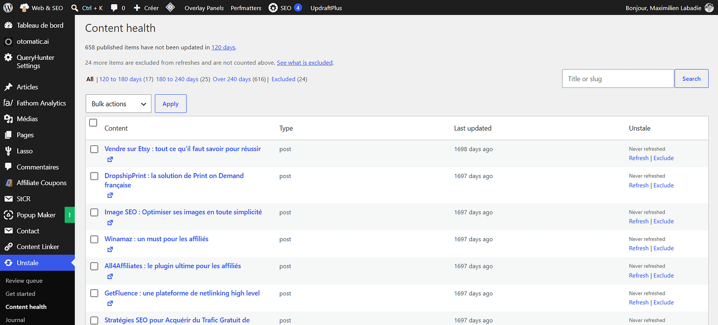The image size is (718, 325).
Task: Click the green Popup Maker alert badge
Action: click(x=70, y=215)
